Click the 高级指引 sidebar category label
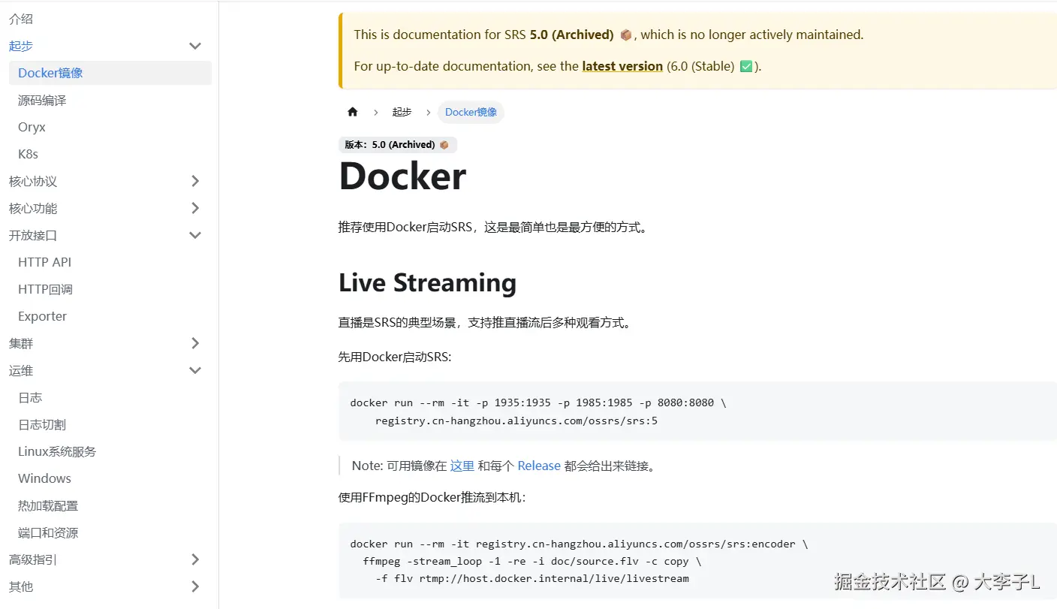 pyautogui.click(x=33, y=559)
